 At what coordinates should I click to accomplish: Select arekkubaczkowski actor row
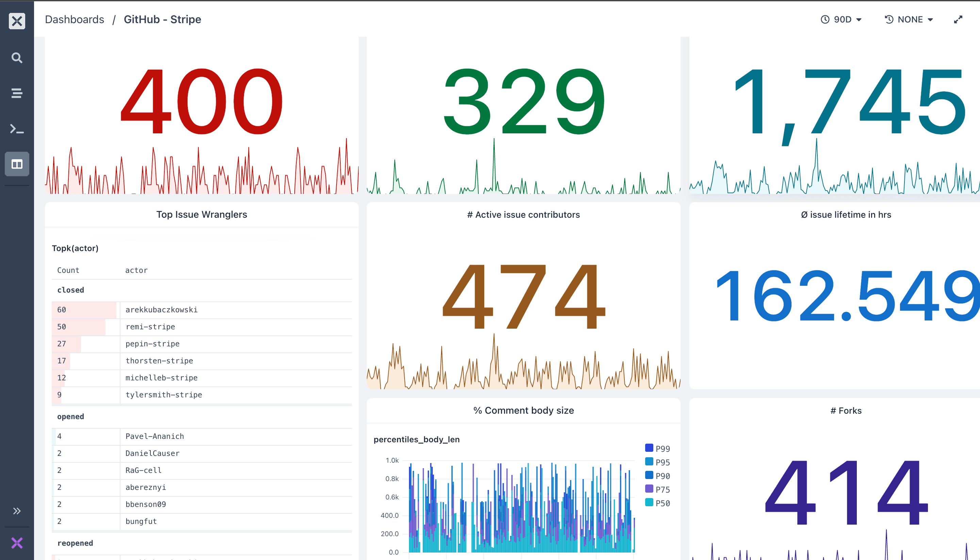[201, 310]
